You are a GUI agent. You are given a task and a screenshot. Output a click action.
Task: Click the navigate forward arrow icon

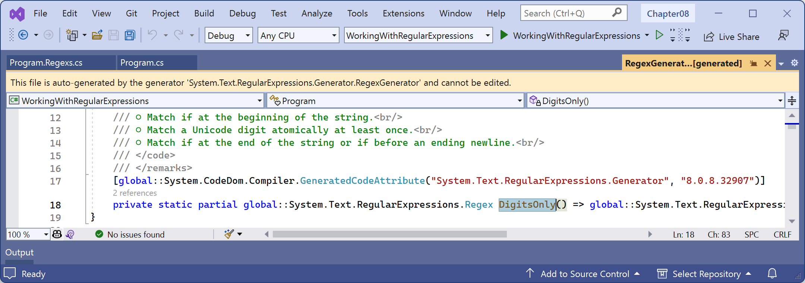(x=48, y=35)
